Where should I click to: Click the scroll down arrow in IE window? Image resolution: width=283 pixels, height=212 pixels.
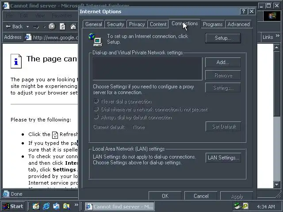(x=276, y=184)
